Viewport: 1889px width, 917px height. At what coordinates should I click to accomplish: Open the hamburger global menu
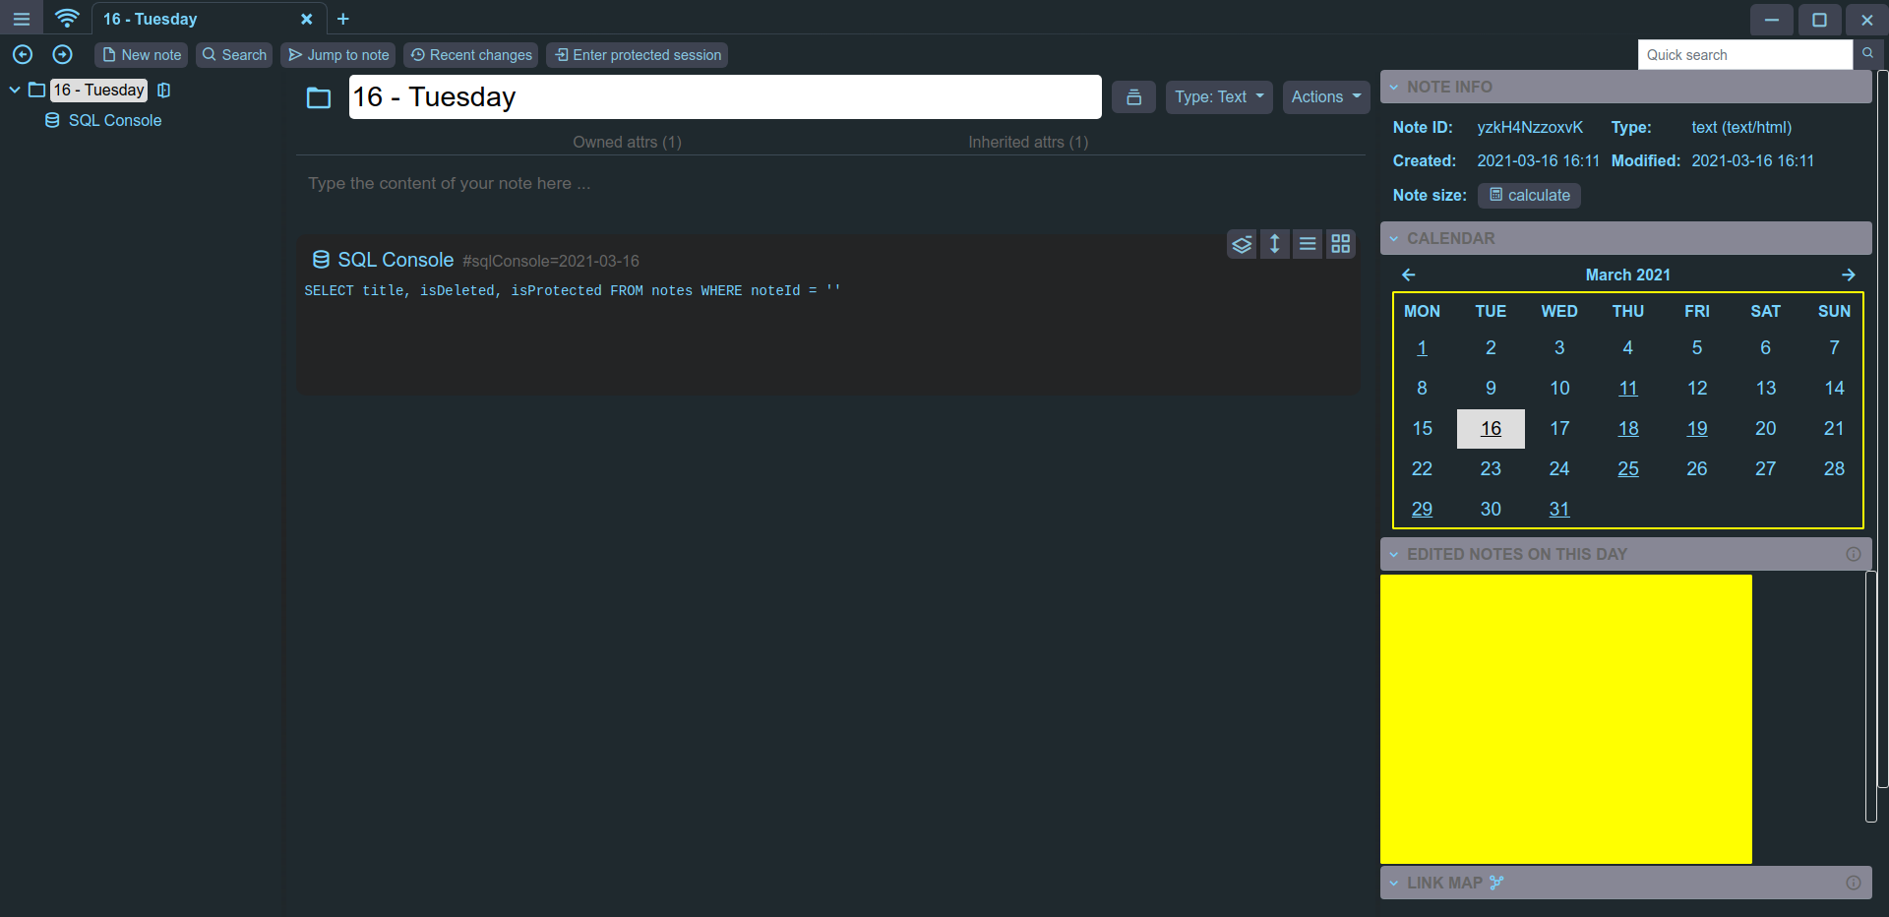(21, 19)
